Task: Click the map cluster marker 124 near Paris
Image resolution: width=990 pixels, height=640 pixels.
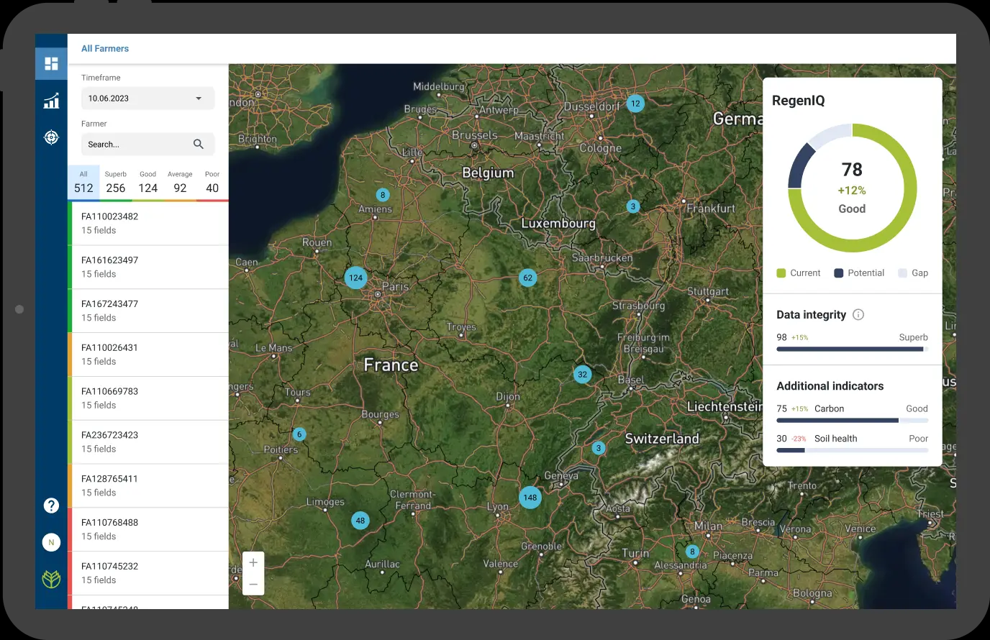Action: coord(355,278)
